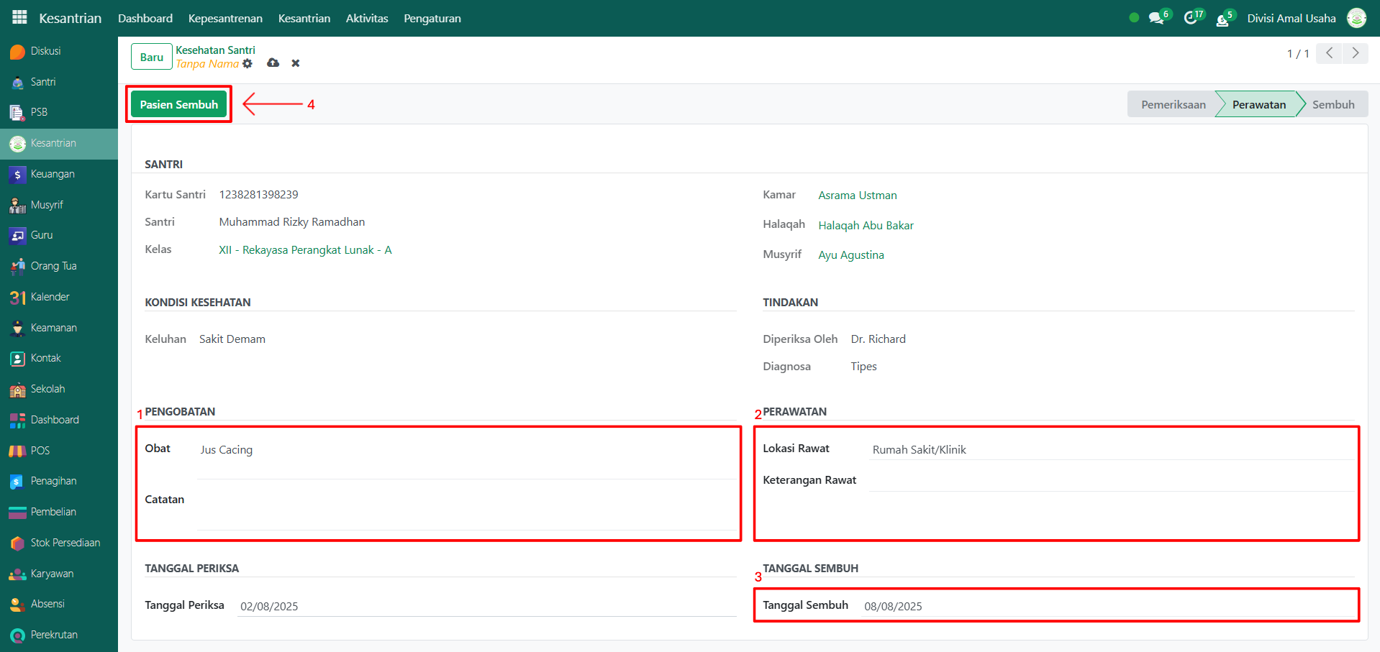The height and width of the screenshot is (652, 1380).
Task: Select the Sembuh status stage
Action: pyautogui.click(x=1333, y=104)
